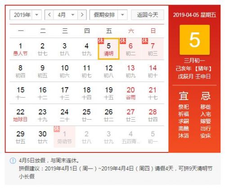The height and width of the screenshot is (188, 225).
Task: Click the info icon beside 4月5日放假
Action: point(13,161)
